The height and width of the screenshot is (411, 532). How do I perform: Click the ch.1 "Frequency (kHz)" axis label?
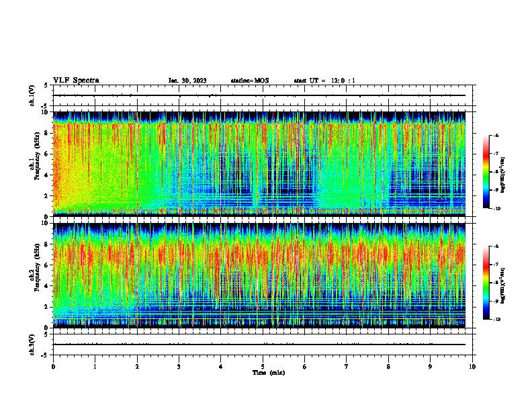coord(38,156)
